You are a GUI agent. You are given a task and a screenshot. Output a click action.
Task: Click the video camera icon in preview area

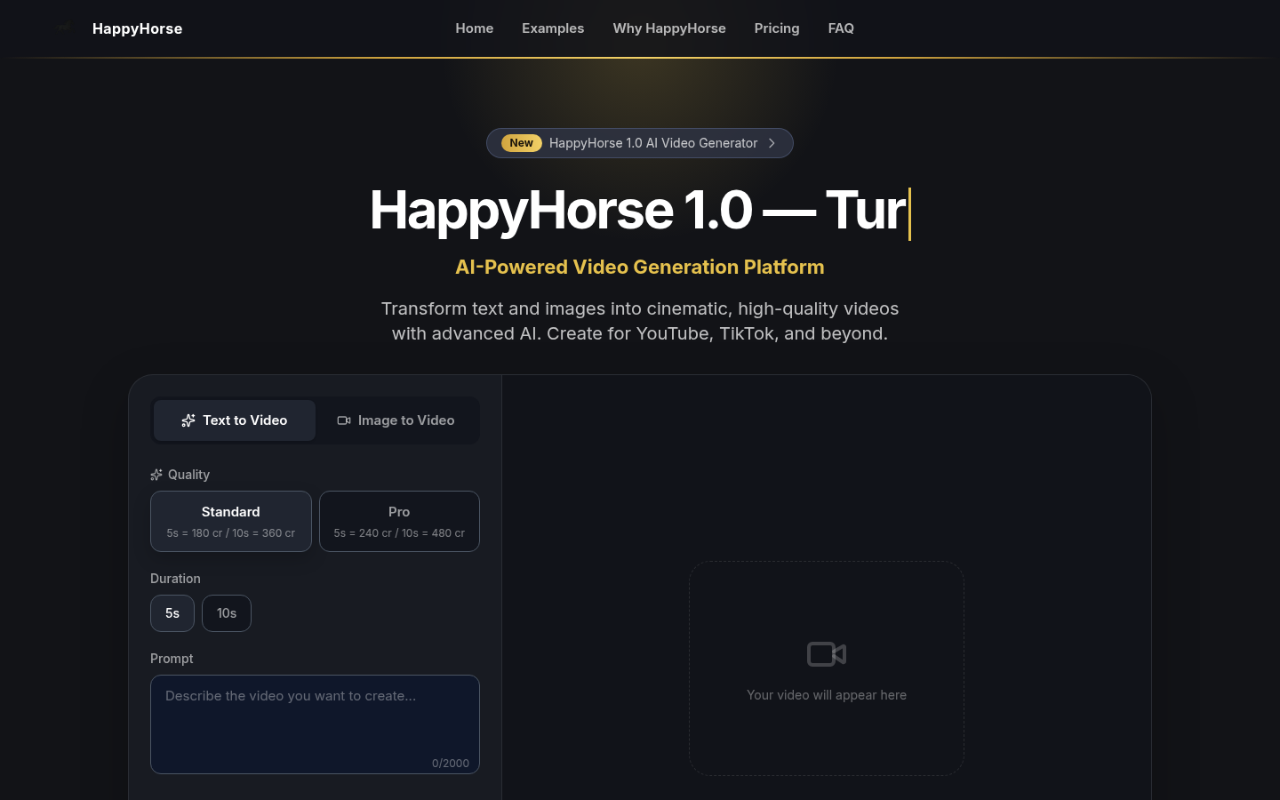[826, 654]
